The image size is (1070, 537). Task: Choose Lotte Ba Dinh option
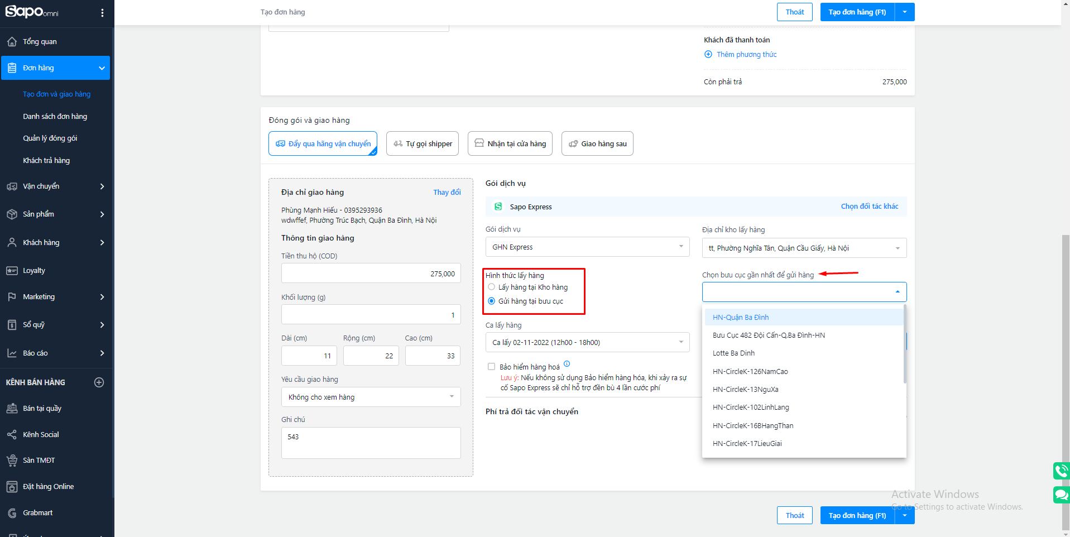pos(804,353)
